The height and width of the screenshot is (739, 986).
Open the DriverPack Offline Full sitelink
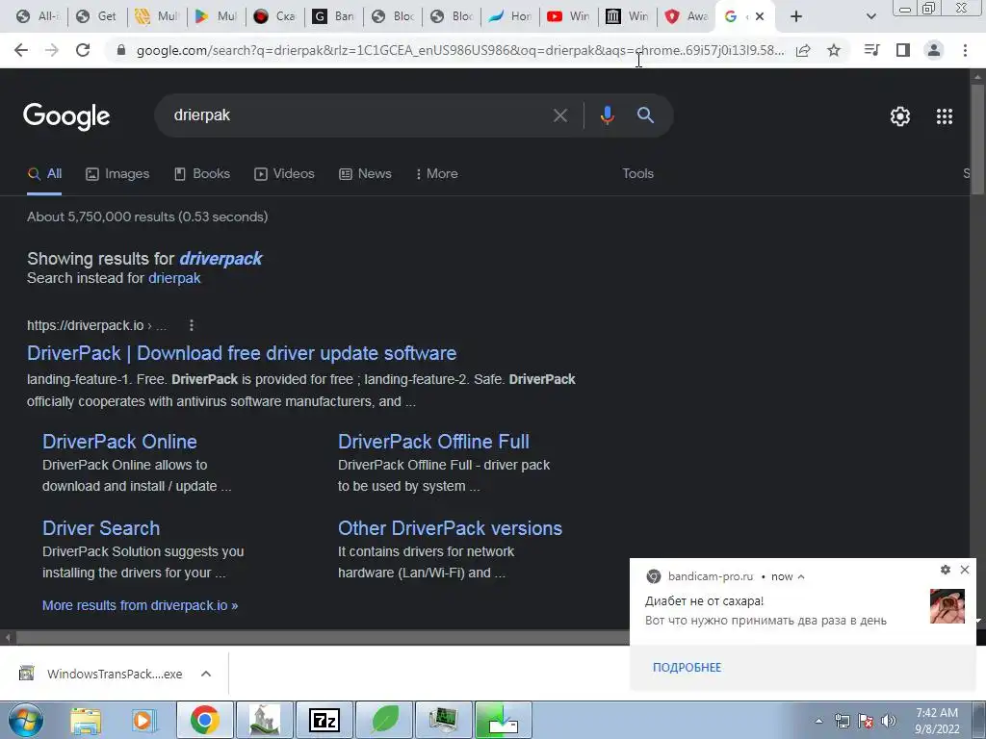(x=433, y=442)
